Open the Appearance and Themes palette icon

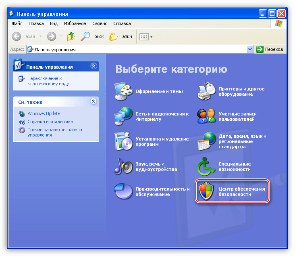coord(123,91)
